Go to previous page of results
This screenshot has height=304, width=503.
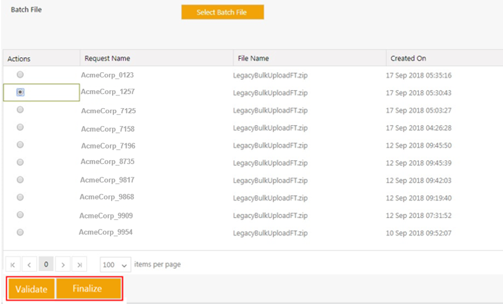[x=29, y=265]
